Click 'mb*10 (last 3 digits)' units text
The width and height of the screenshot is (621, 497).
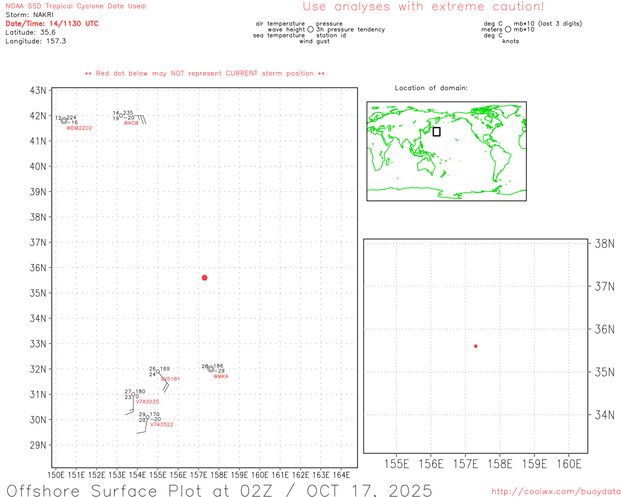click(x=548, y=24)
